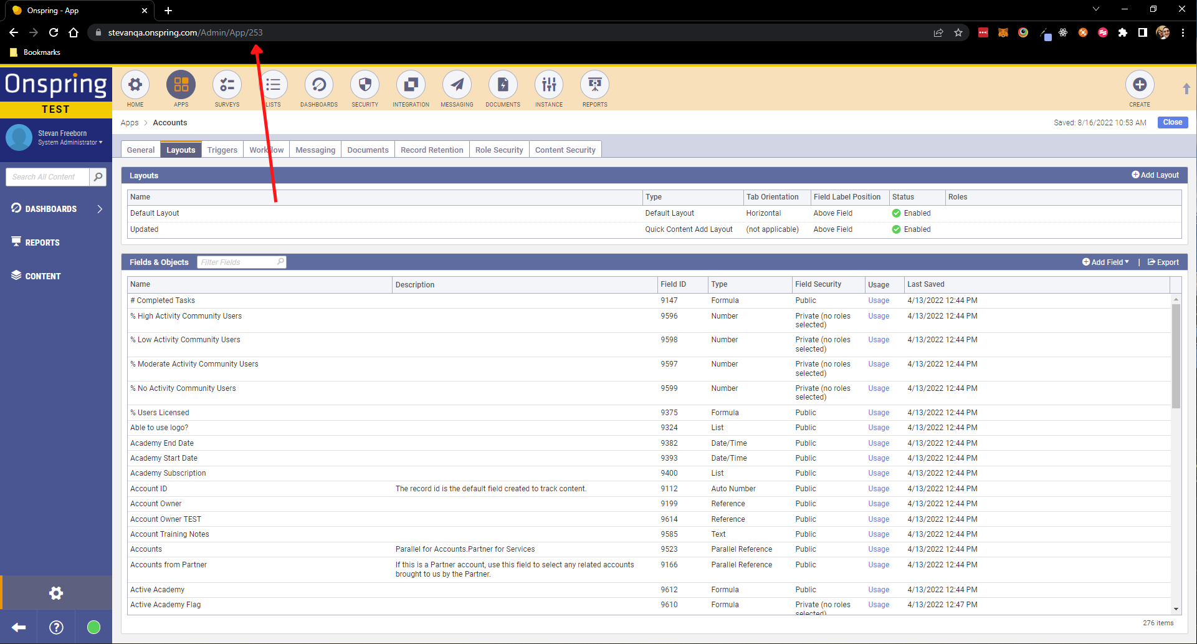This screenshot has height=644, width=1197.
Task: Go to the browser home page
Action: (x=74, y=32)
